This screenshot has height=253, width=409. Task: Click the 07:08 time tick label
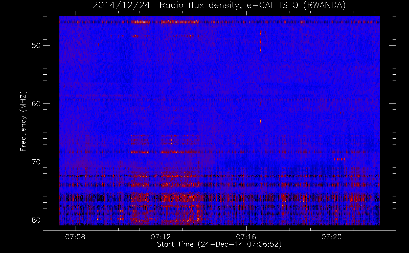(75, 237)
